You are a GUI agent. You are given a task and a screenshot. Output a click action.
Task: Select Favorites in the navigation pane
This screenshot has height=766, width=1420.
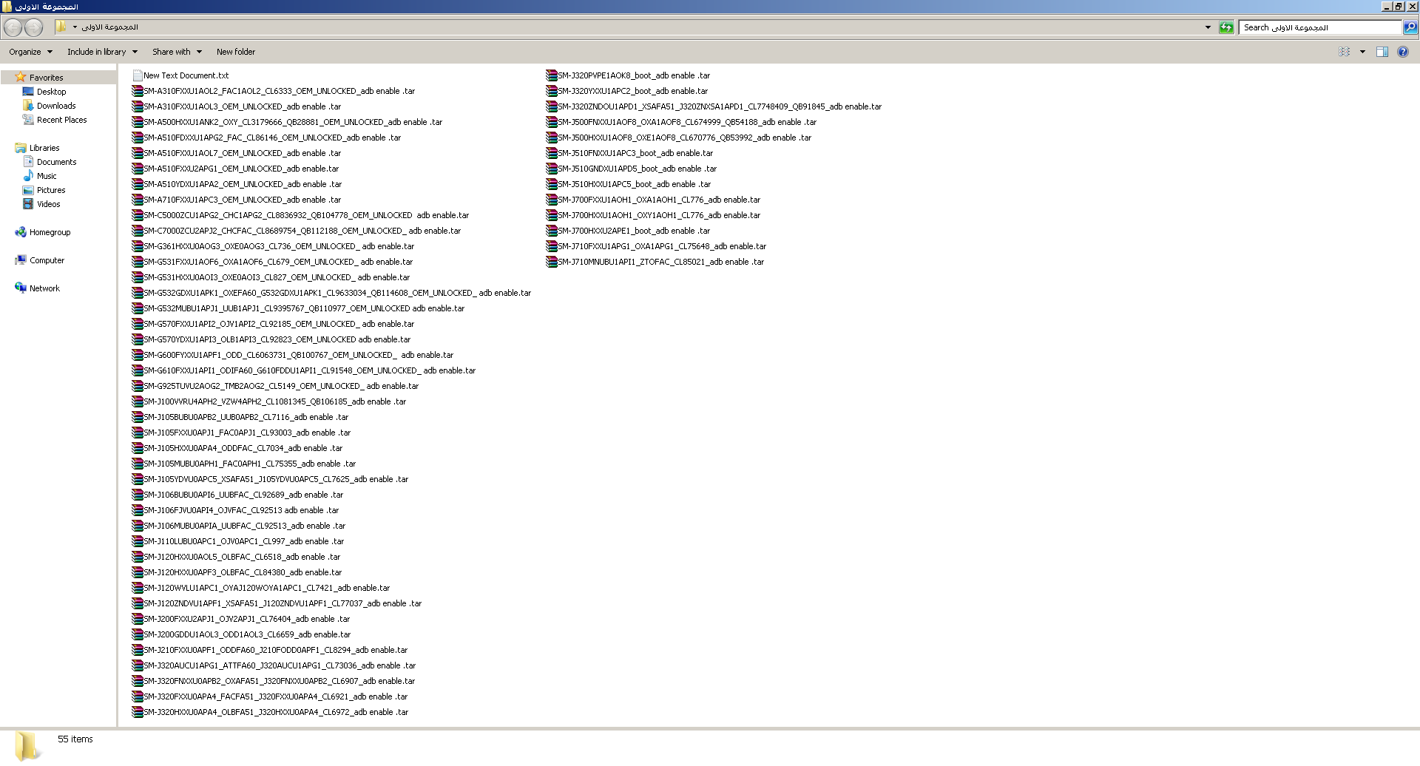46,78
